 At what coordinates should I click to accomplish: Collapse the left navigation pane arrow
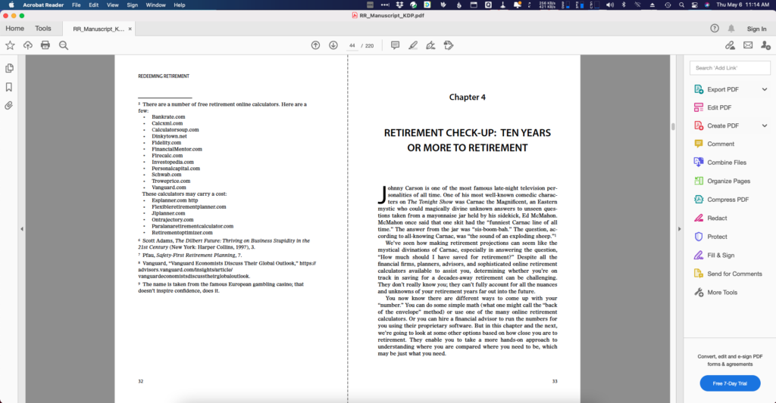tap(22, 229)
